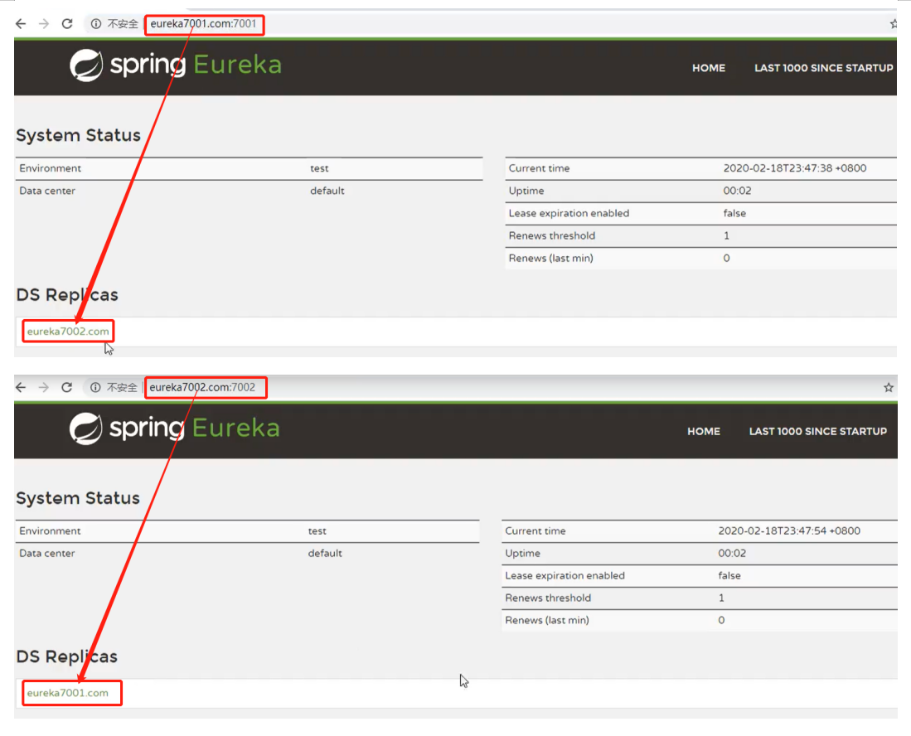Click Renews (last min) label in top window

point(550,258)
